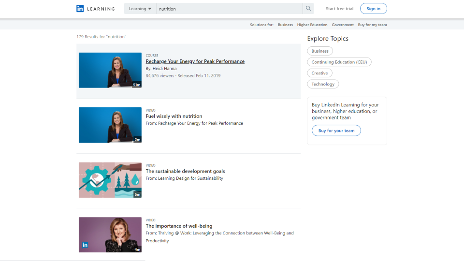Click the Explore Topics heading
This screenshot has width=464, height=261.
pyautogui.click(x=328, y=39)
